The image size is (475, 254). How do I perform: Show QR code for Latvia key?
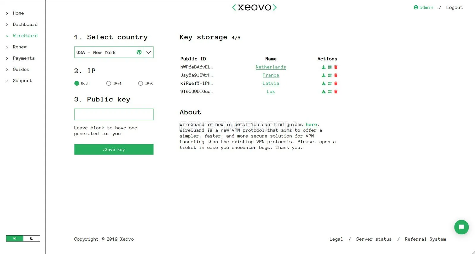point(330,84)
